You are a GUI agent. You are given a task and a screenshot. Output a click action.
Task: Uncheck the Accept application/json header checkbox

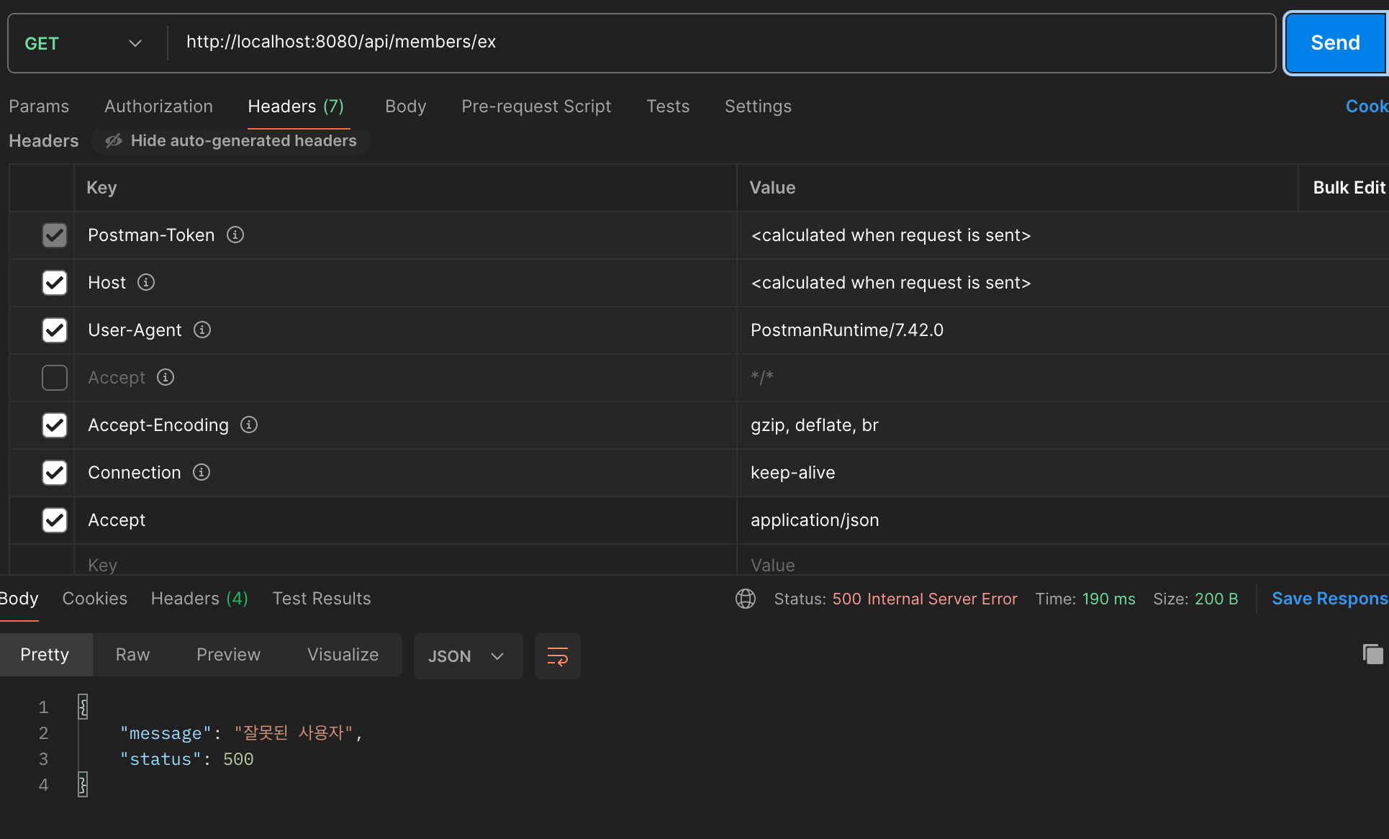[55, 520]
